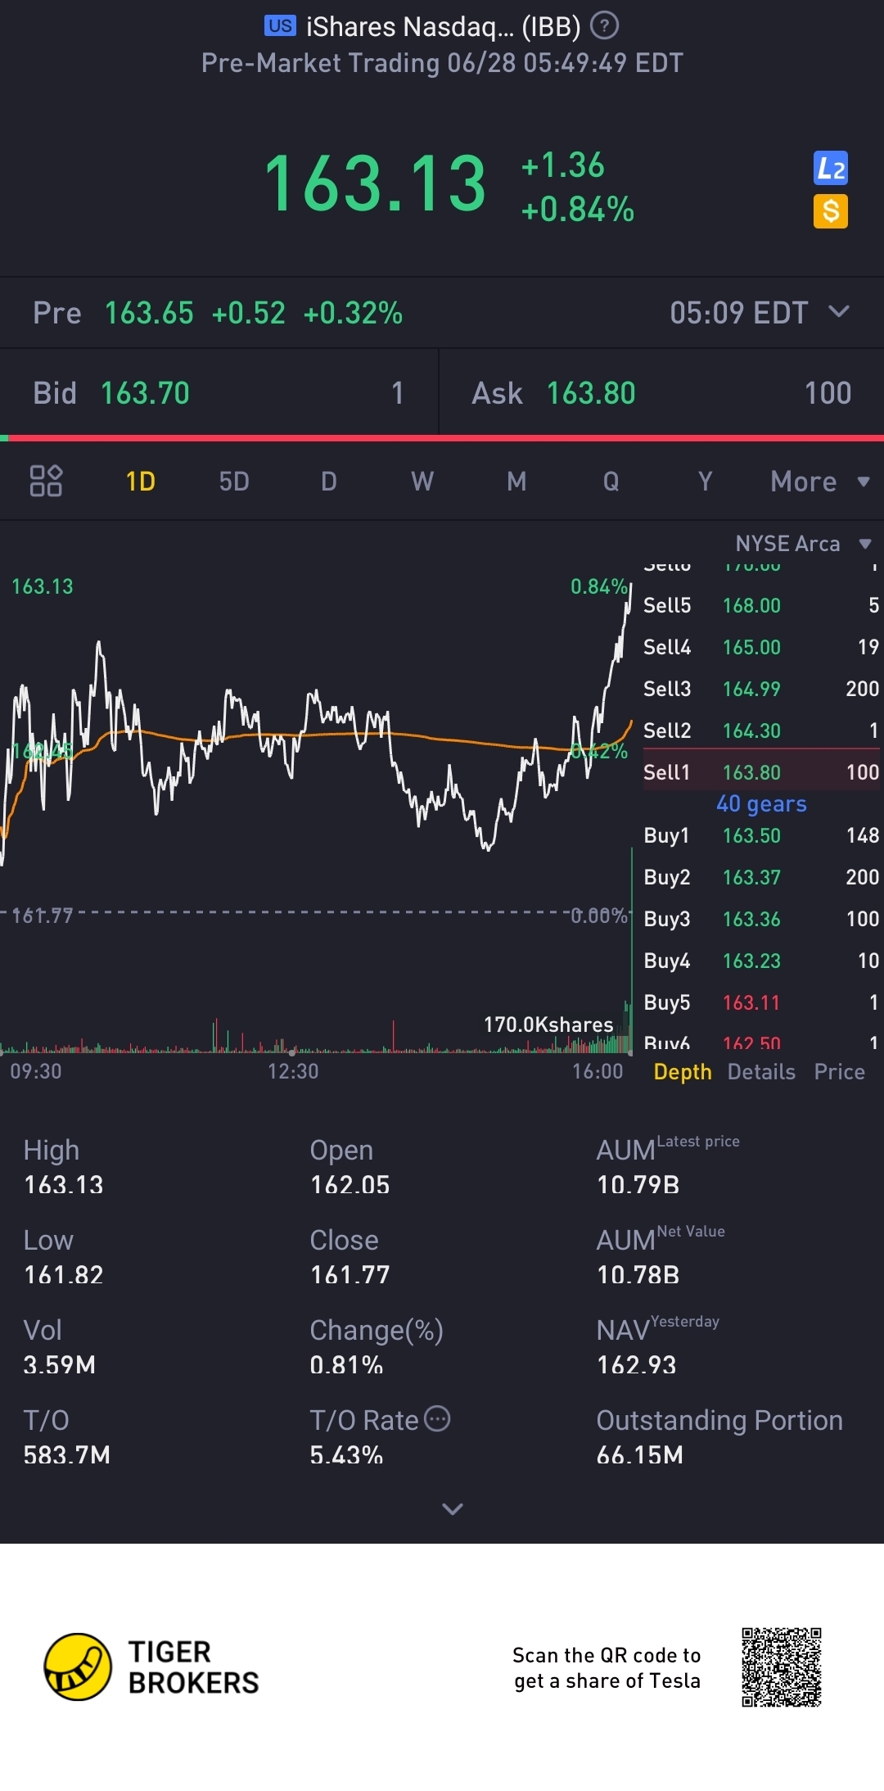Expand the 05:09 EDT pre-market time dropdown

760,313
